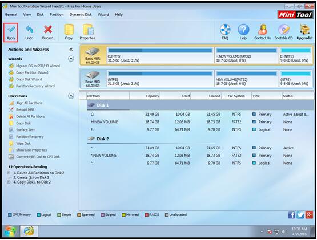Expand pending operation 4 tree node
This screenshot has width=317, height=240.
[9, 182]
